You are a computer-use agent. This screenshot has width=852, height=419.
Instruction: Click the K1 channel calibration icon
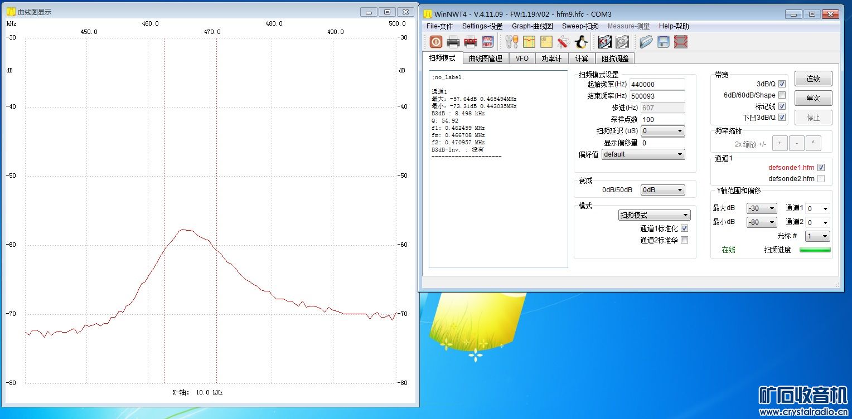click(605, 42)
